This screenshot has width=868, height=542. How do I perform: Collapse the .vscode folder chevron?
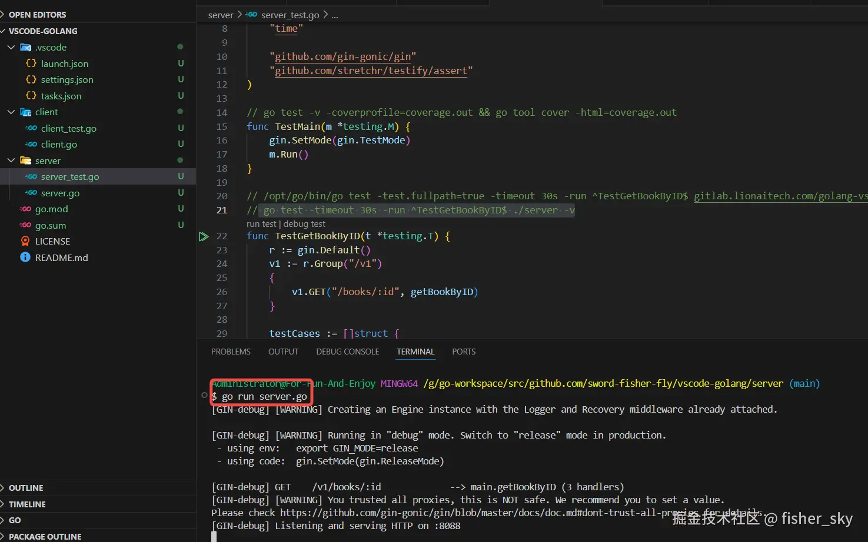11,47
